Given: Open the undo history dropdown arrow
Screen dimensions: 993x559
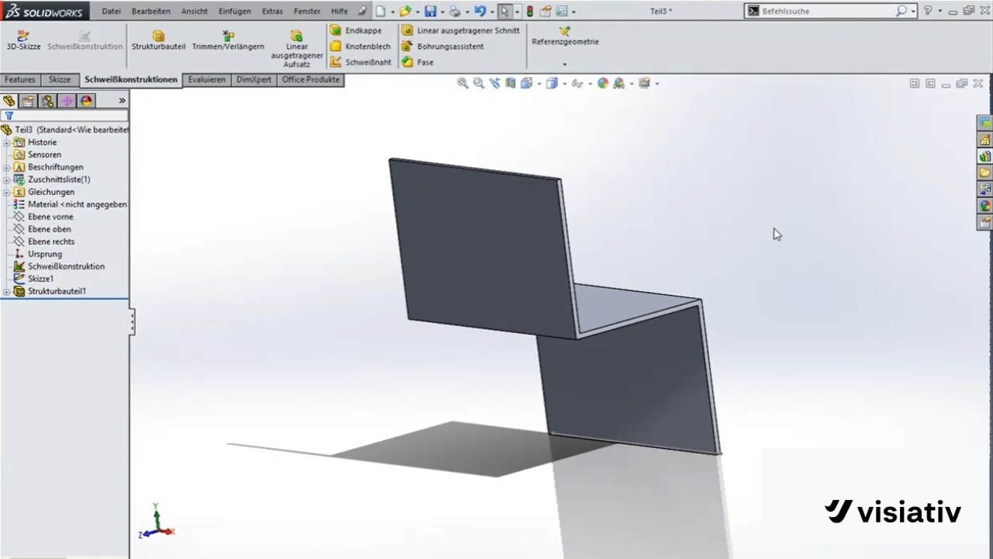Looking at the screenshot, I should pyautogui.click(x=492, y=12).
